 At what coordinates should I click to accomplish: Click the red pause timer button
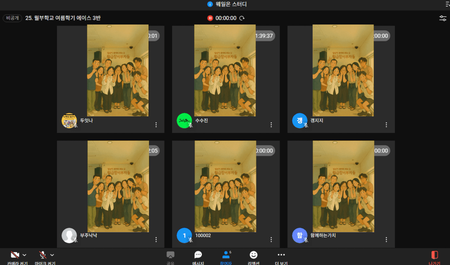point(210,18)
